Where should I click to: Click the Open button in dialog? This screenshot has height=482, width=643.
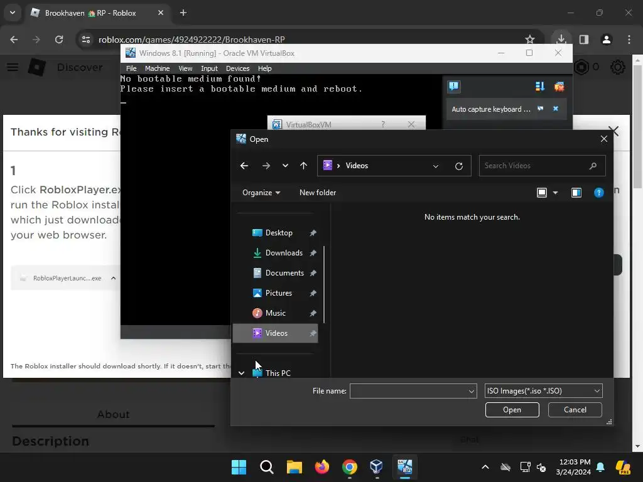click(x=512, y=410)
